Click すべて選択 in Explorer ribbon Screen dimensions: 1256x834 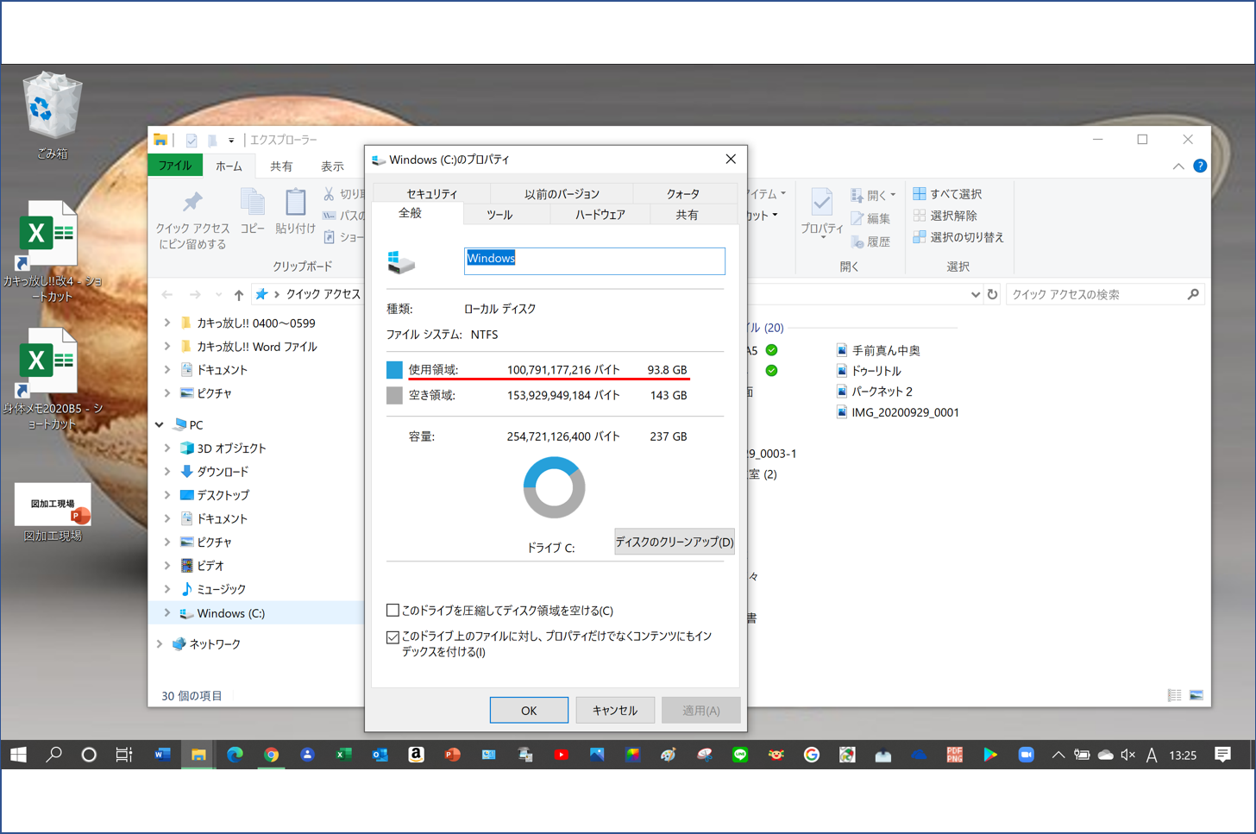click(x=947, y=194)
